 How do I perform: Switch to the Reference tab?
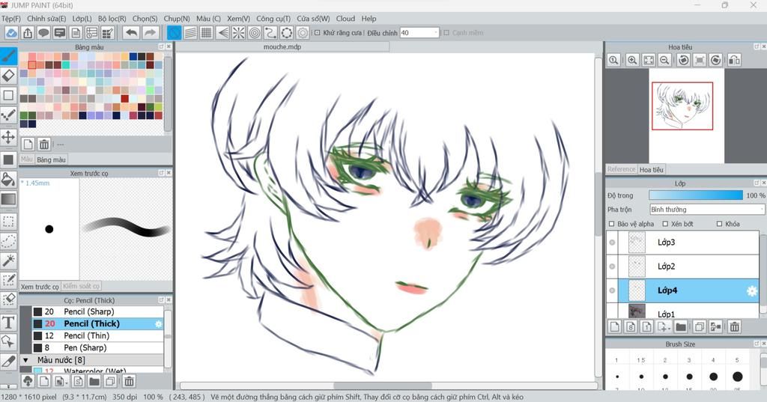(621, 169)
